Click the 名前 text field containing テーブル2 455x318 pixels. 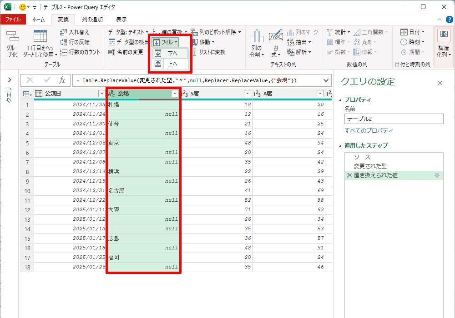pos(394,119)
